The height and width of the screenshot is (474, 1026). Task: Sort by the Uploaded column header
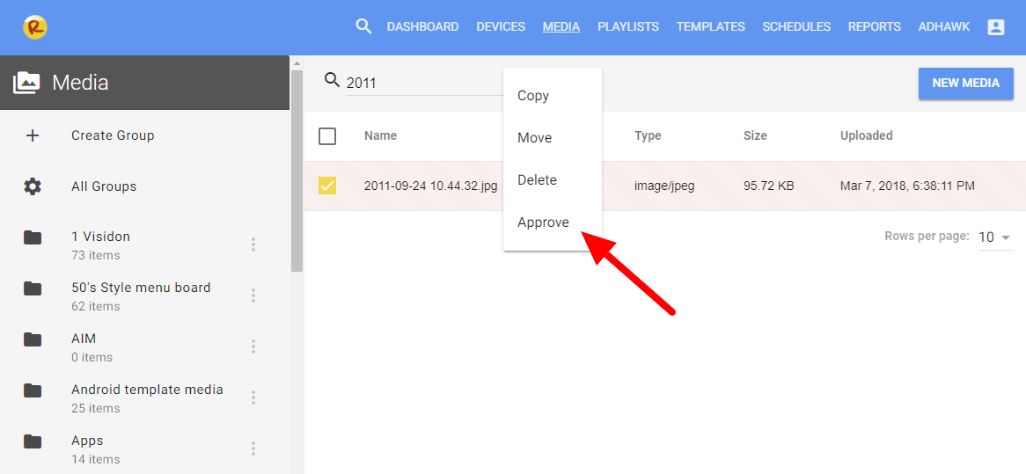[x=867, y=136]
